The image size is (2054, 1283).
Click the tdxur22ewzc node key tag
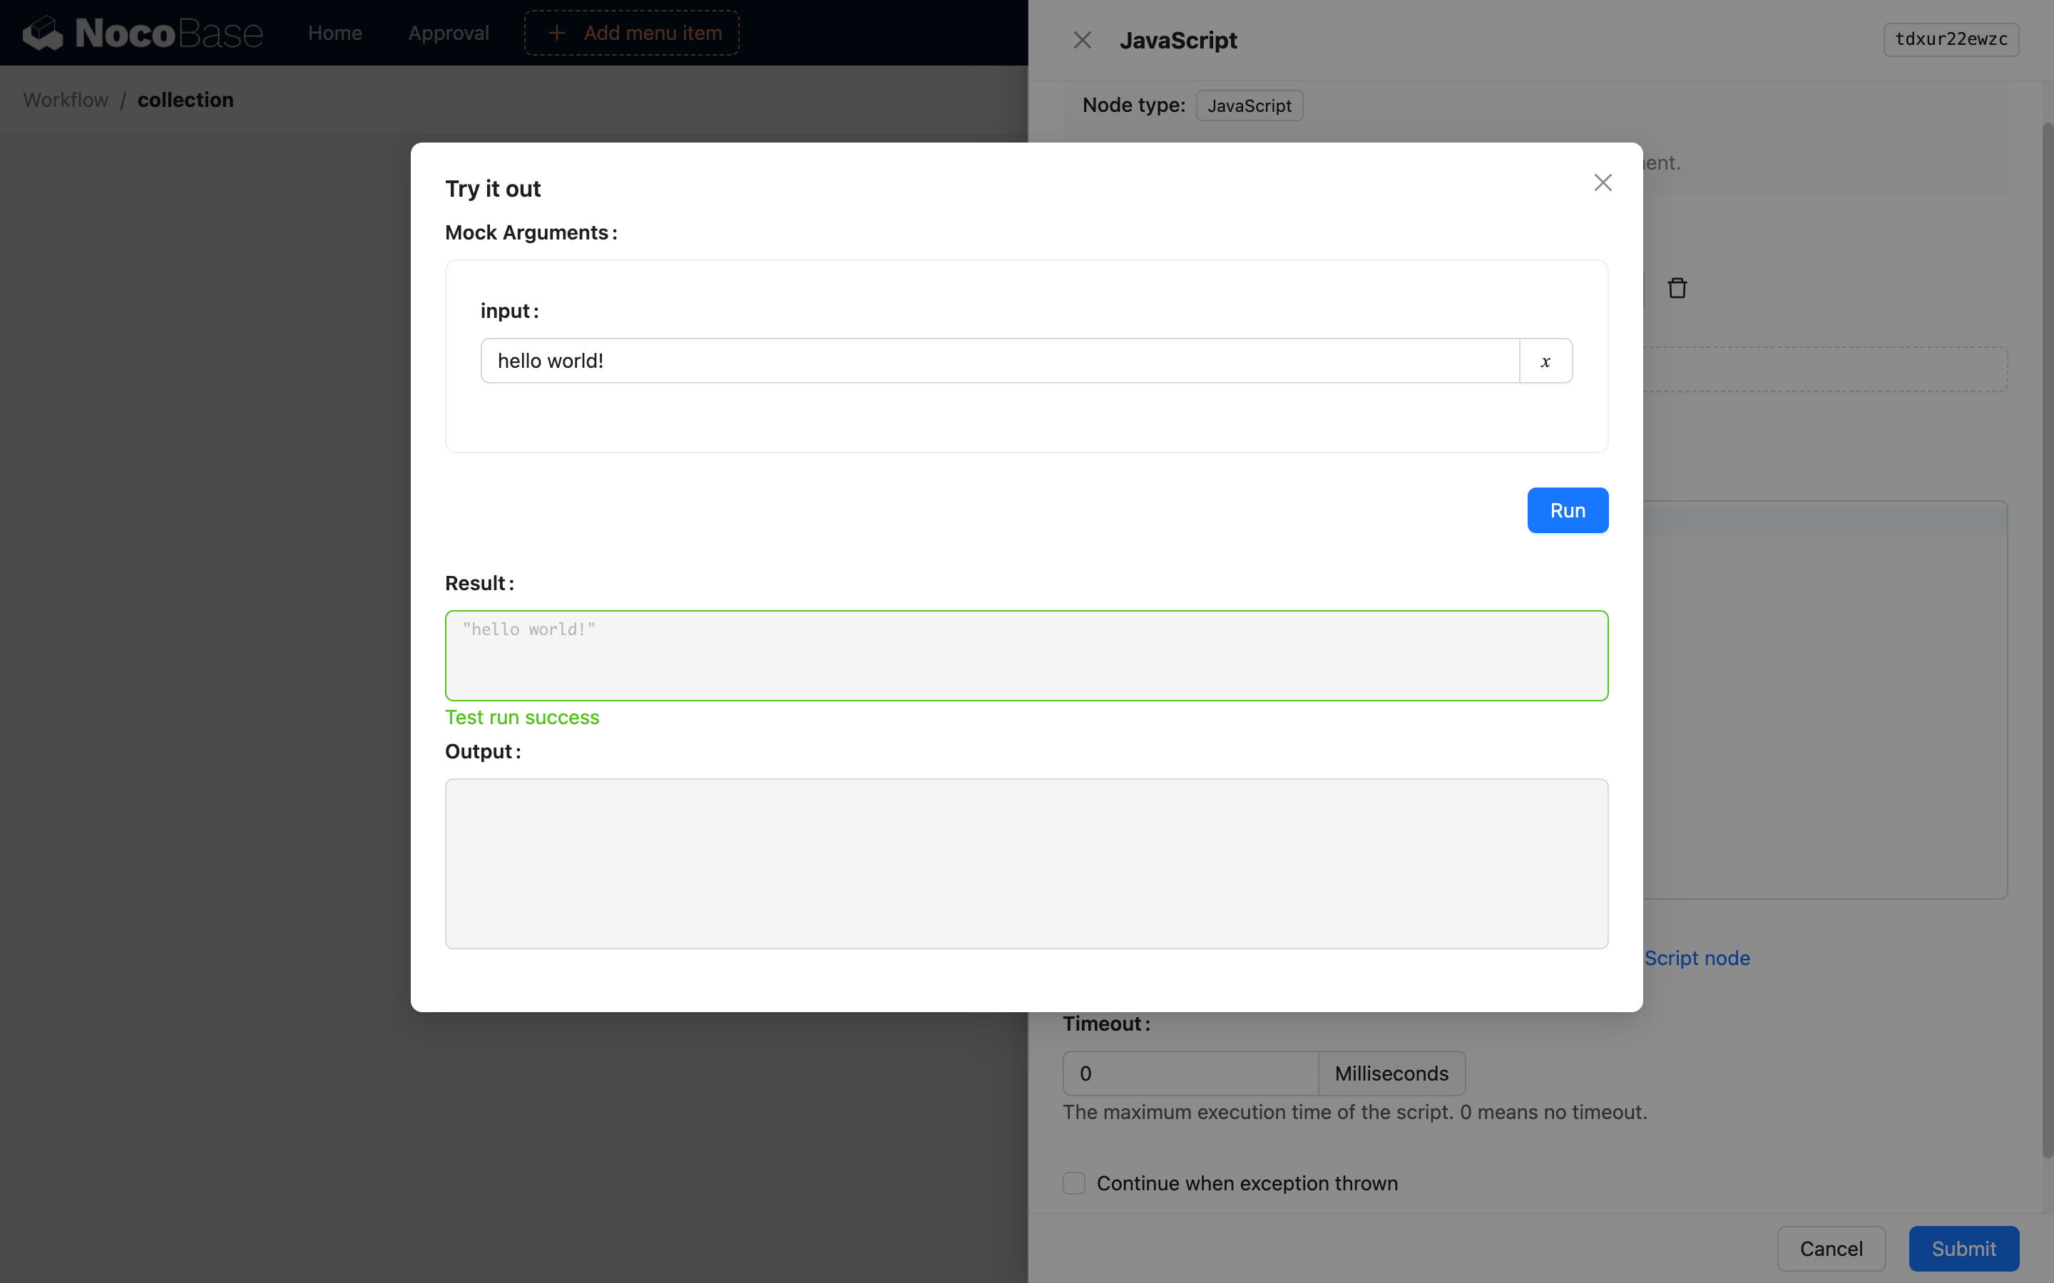(x=1951, y=40)
